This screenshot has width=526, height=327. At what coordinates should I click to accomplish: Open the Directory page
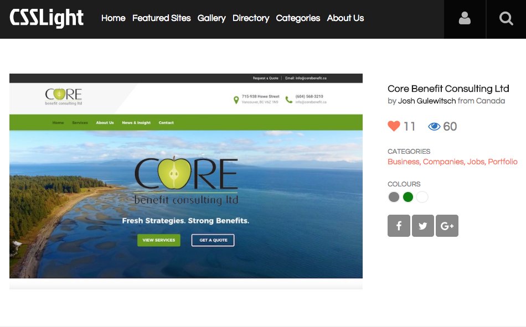pyautogui.click(x=251, y=18)
